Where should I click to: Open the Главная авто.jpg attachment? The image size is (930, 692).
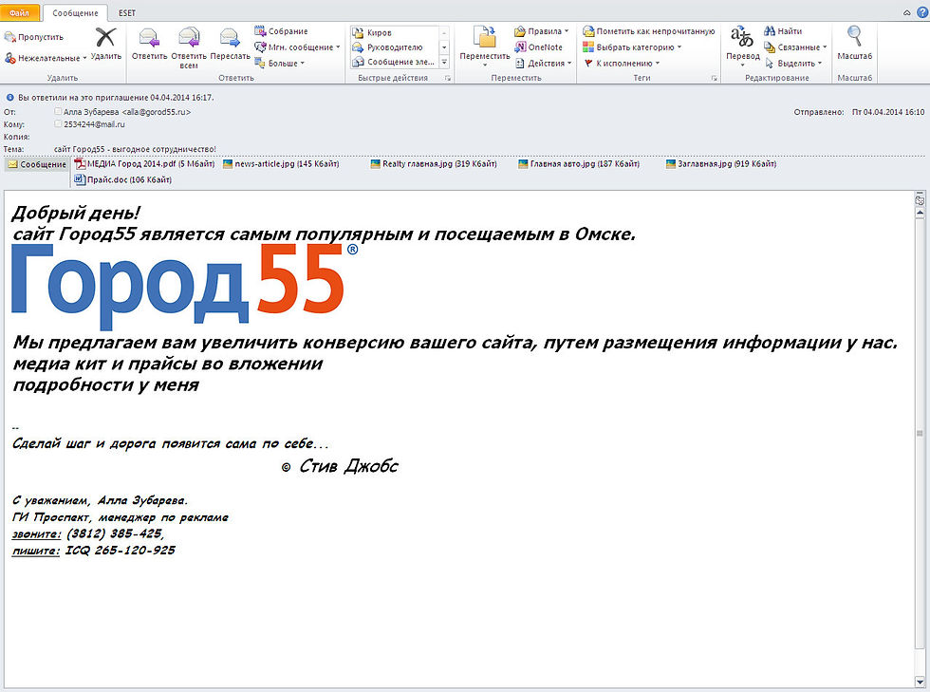pos(578,164)
